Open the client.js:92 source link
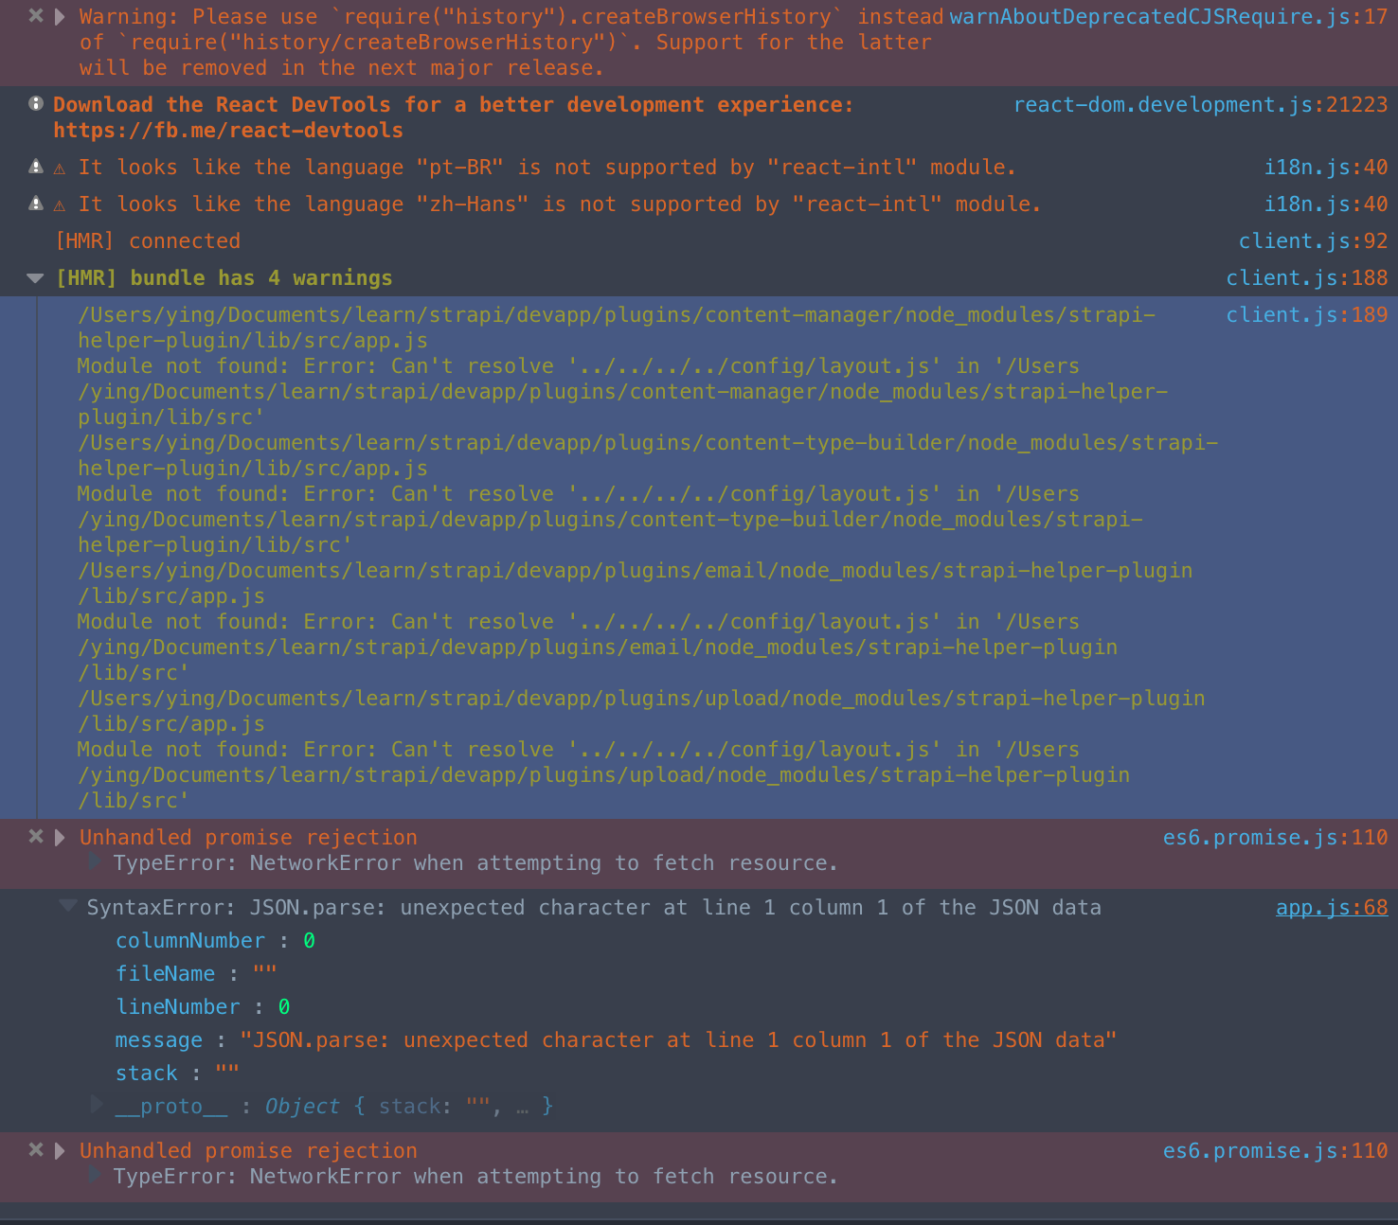The height and width of the screenshot is (1225, 1398). pos(1313,241)
